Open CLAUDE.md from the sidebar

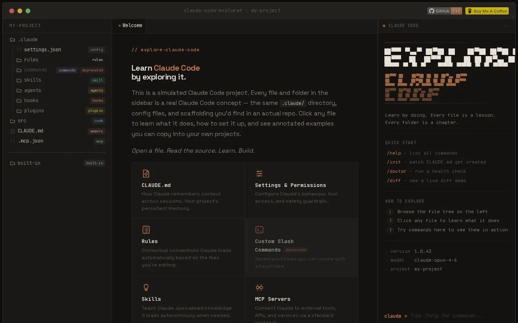pos(57,131)
